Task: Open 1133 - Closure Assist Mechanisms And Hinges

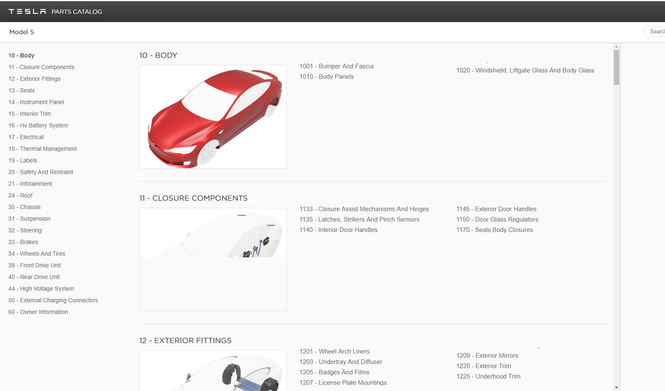Action: point(364,209)
